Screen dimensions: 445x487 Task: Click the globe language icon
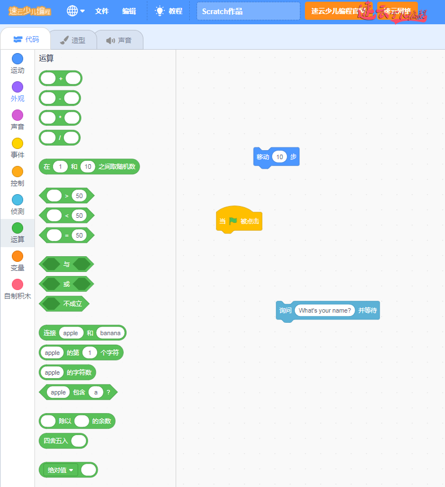[x=72, y=11]
